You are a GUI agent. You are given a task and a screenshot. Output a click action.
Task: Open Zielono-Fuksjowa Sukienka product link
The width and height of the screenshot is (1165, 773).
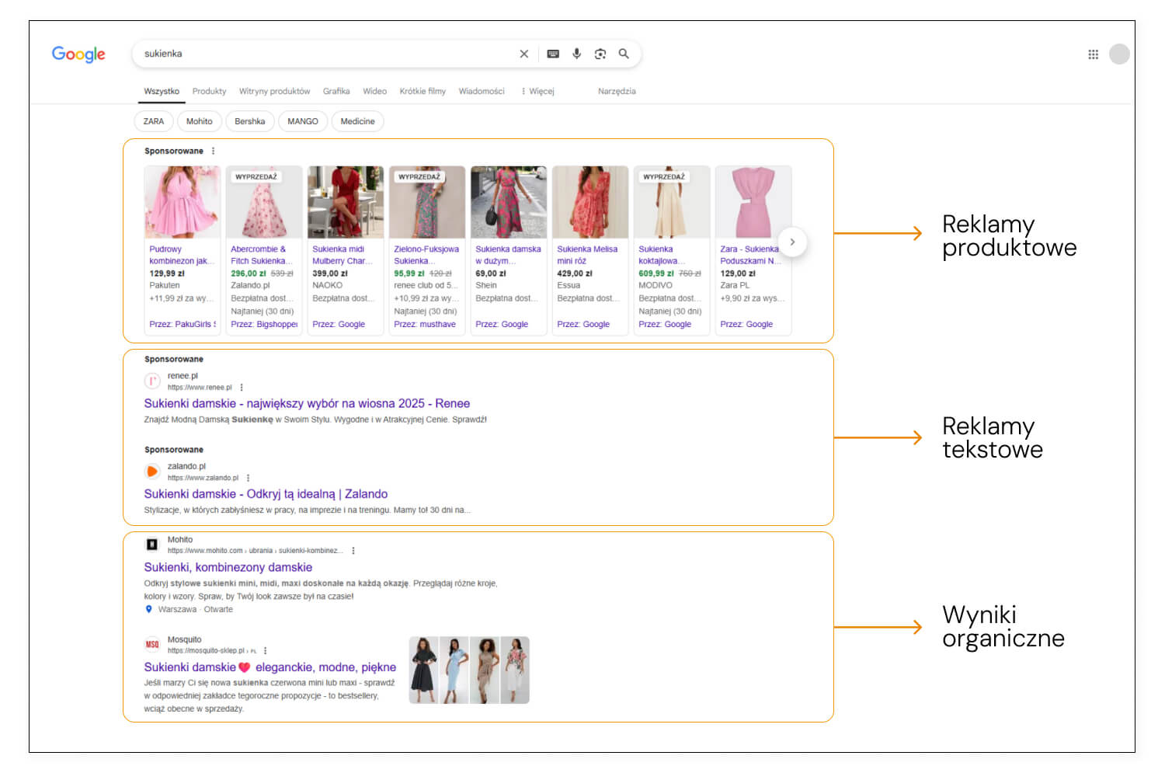coord(426,255)
